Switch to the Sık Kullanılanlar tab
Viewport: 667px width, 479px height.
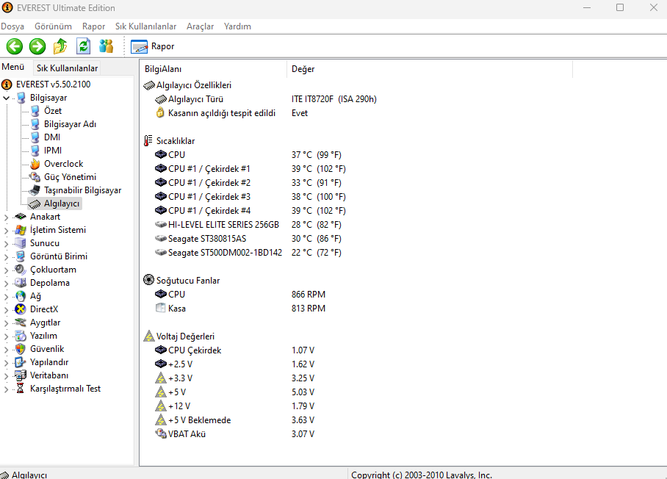(x=67, y=68)
